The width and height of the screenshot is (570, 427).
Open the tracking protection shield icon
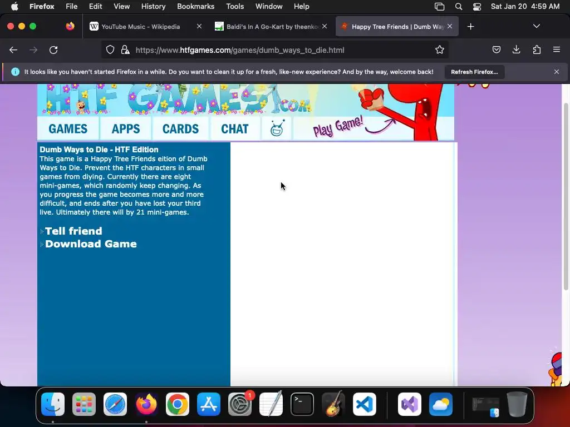[x=110, y=49]
